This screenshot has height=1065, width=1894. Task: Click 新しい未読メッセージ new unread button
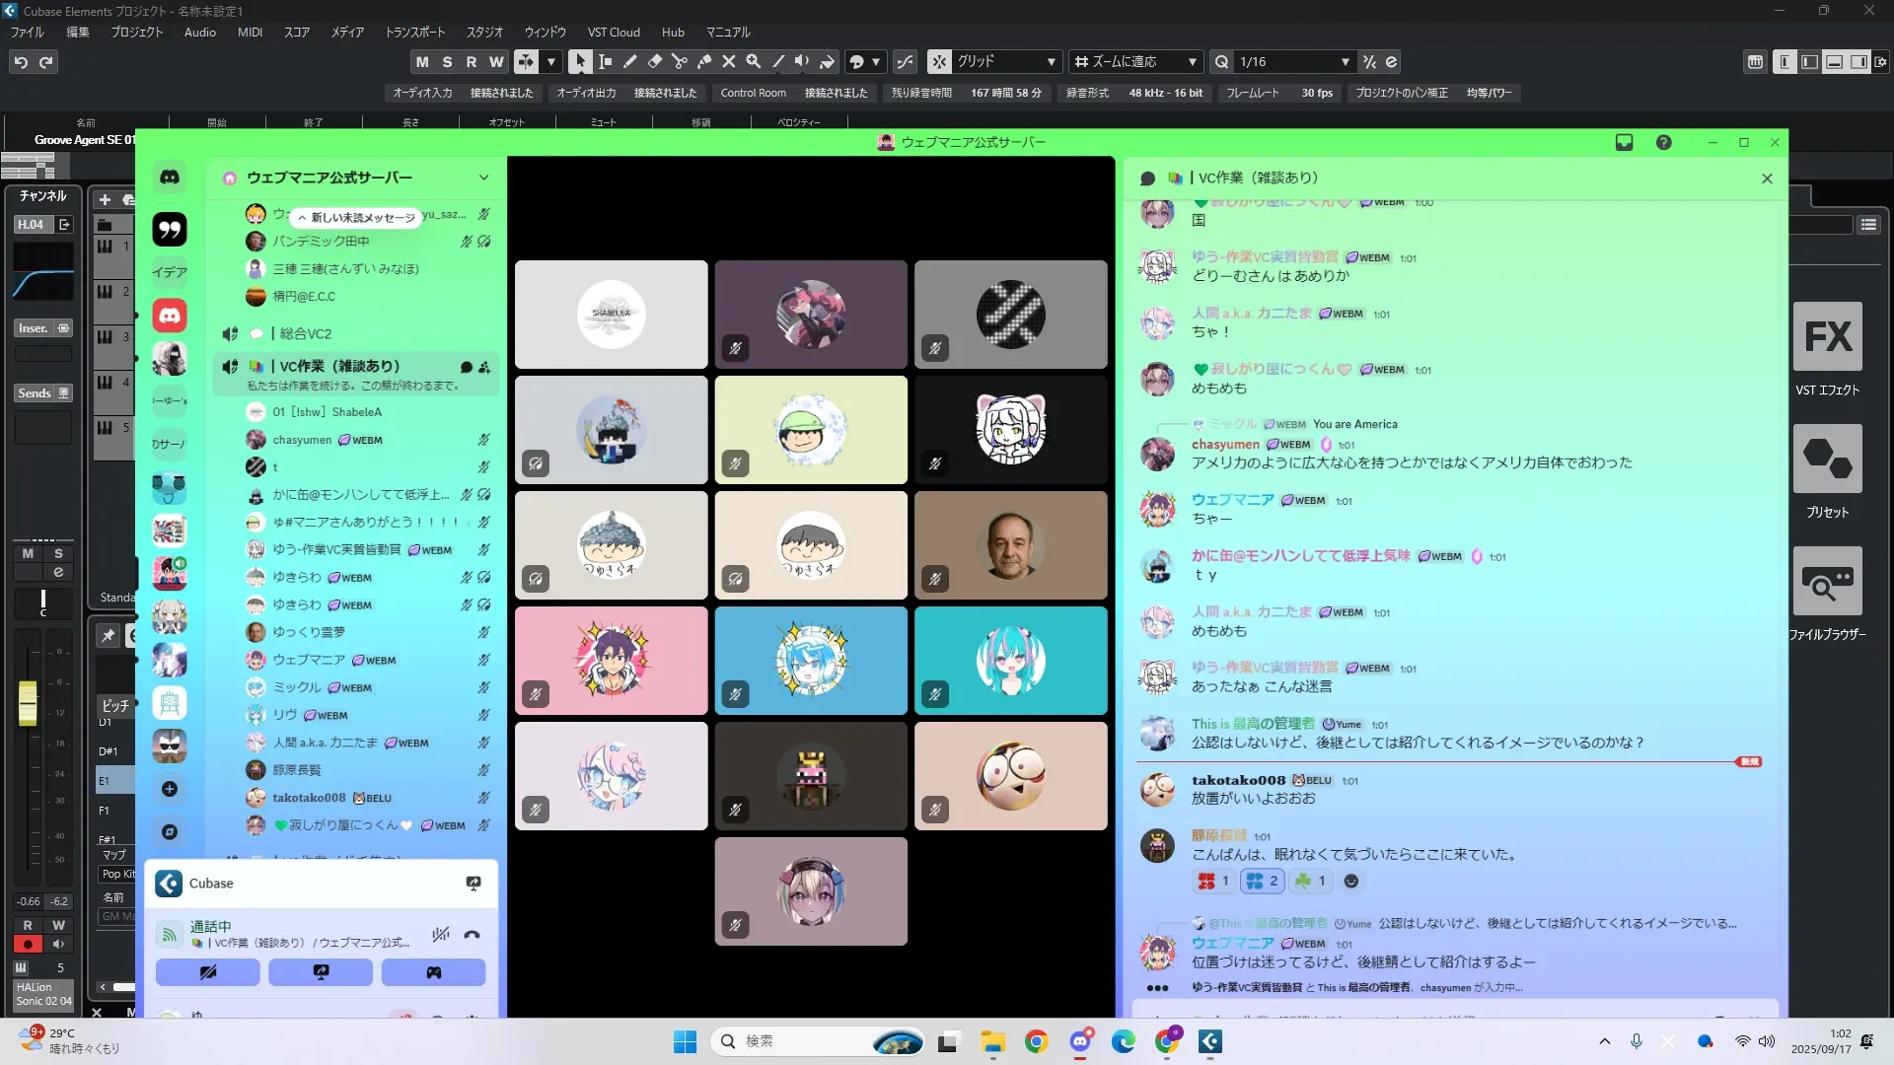click(x=356, y=217)
